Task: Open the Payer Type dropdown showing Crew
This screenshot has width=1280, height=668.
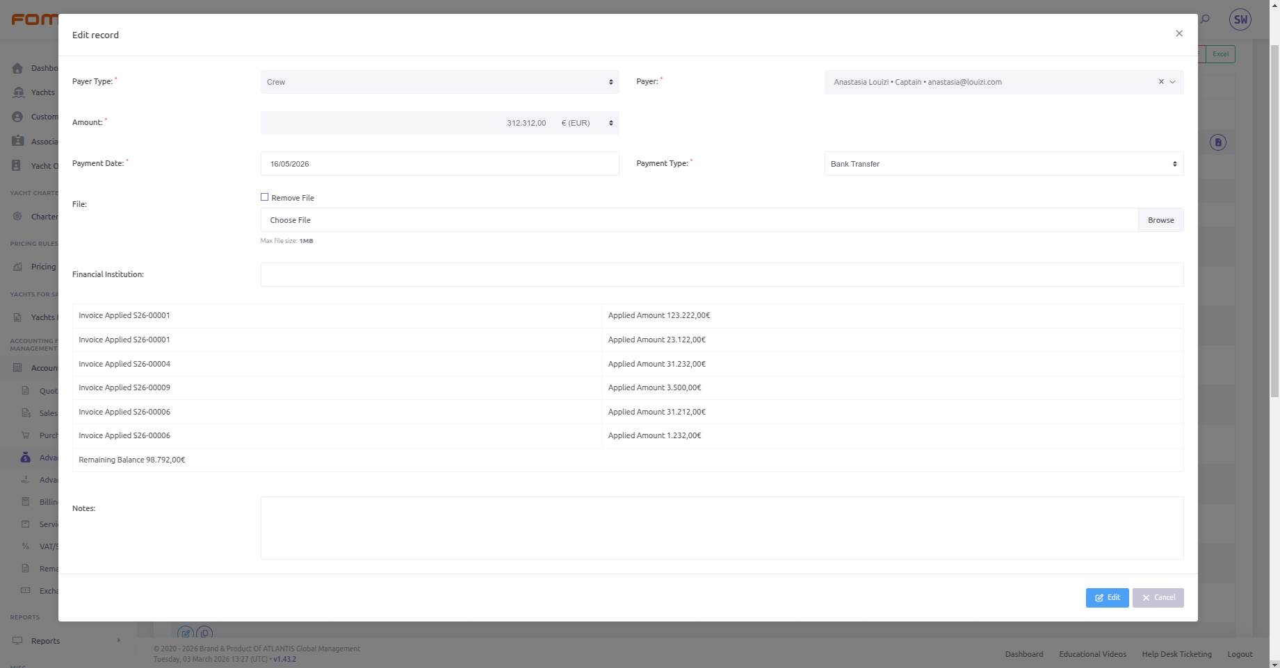Action: pos(439,82)
